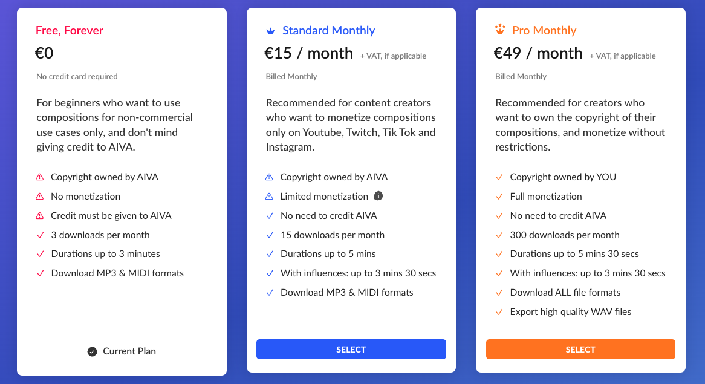This screenshot has height=384, width=705.
Task: Click the Standard Monthly plan heading
Action: [x=328, y=31]
